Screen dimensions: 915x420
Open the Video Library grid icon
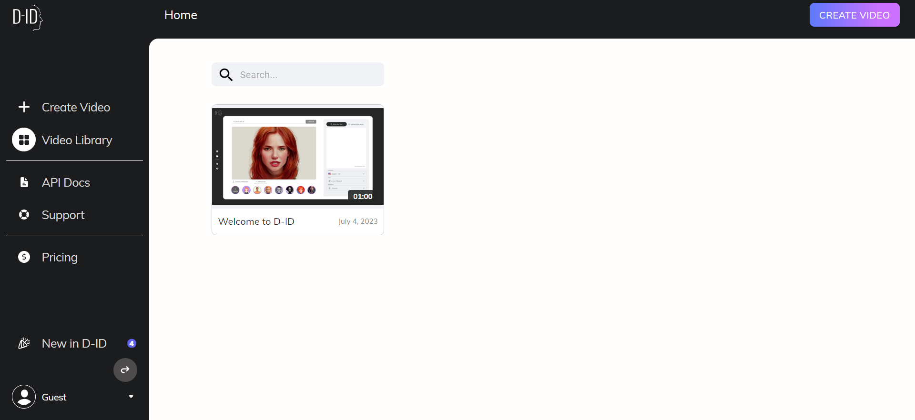click(24, 140)
